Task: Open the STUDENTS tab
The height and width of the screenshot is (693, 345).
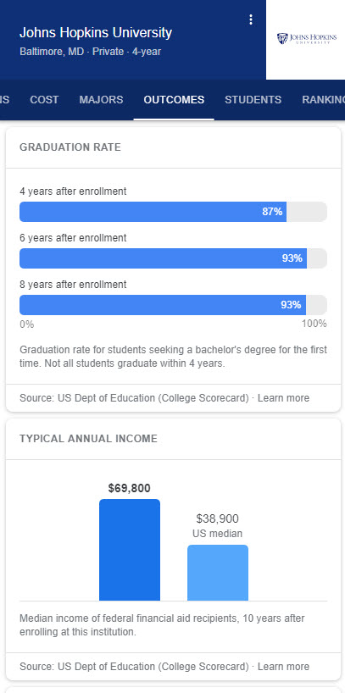Action: tap(253, 99)
